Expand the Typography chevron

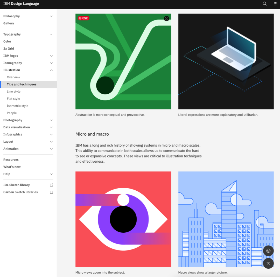(x=51, y=34)
